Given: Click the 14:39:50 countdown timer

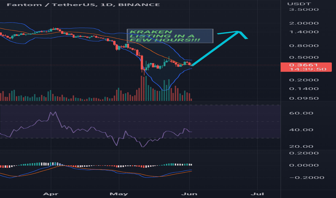Looking at the screenshot, I should (x=308, y=69).
